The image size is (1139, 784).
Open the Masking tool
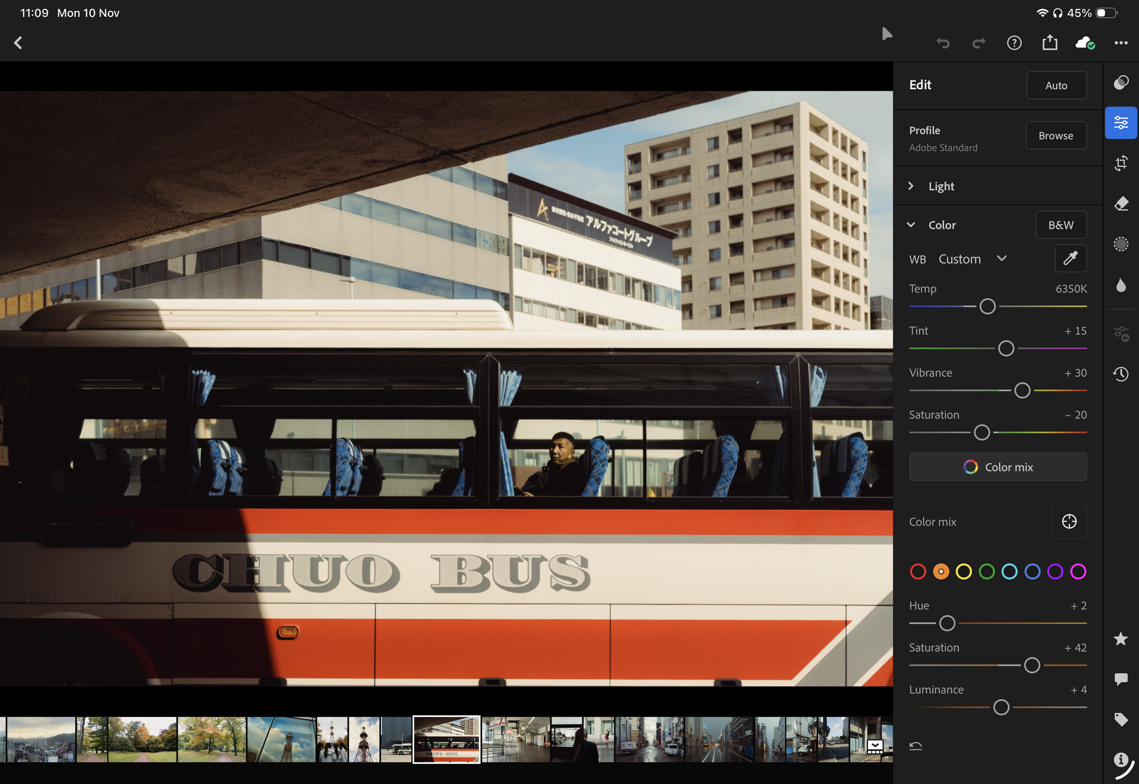tap(1120, 244)
